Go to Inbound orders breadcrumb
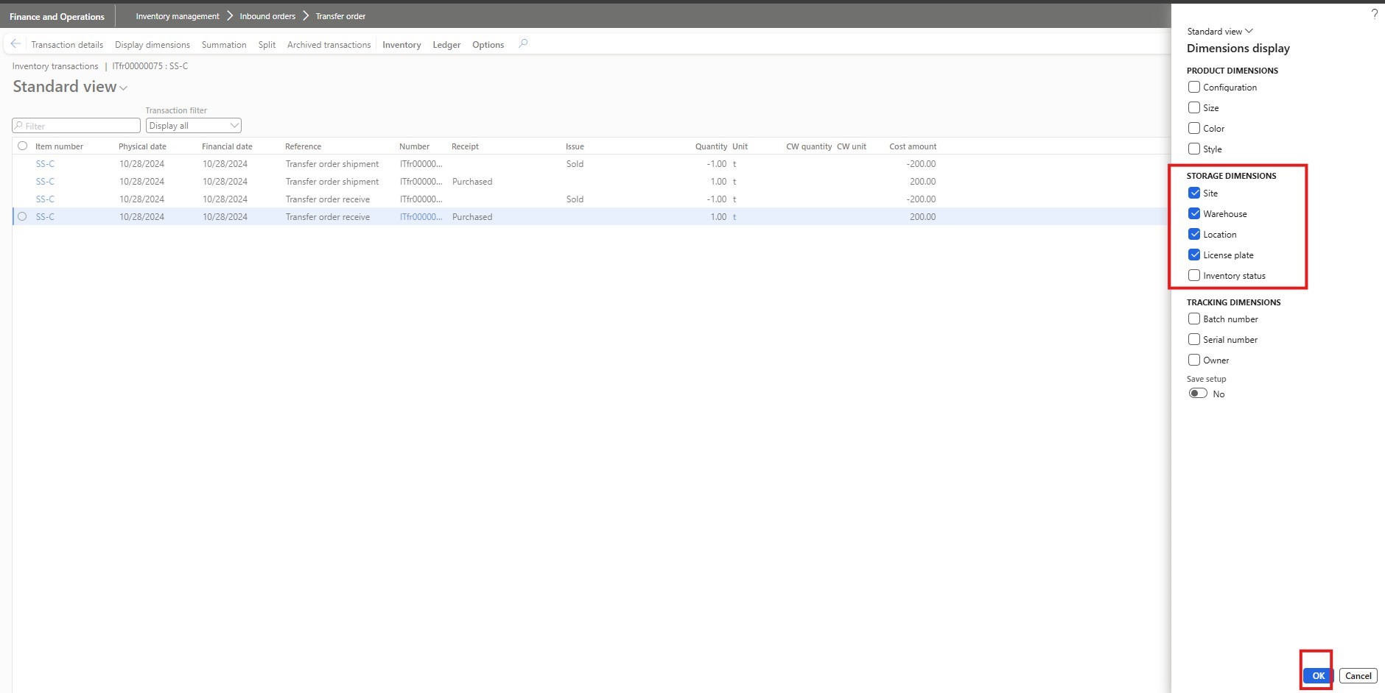This screenshot has height=693, width=1385. pyautogui.click(x=267, y=16)
